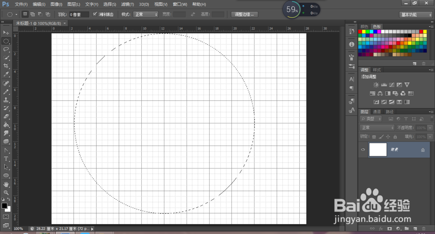Image resolution: width=435 pixels, height=234 pixels.
Task: Open the 文件(F) menu
Action: coord(21,4)
